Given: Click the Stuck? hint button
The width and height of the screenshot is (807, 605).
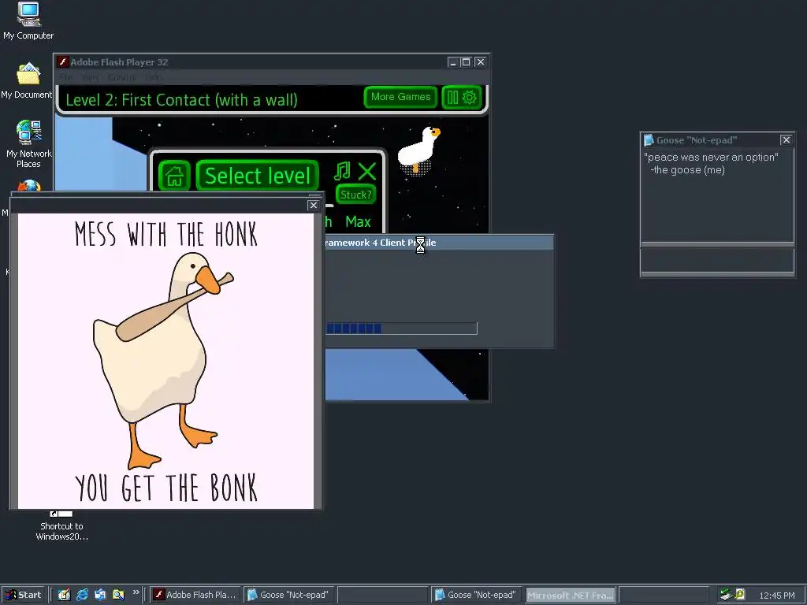Looking at the screenshot, I should tap(355, 195).
